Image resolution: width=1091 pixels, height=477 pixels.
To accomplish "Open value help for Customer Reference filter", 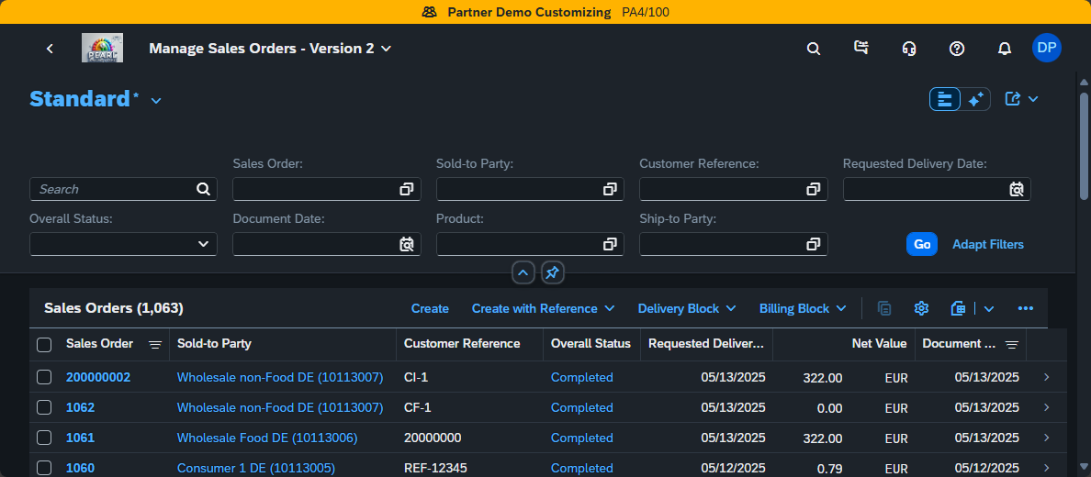I will coord(814,189).
